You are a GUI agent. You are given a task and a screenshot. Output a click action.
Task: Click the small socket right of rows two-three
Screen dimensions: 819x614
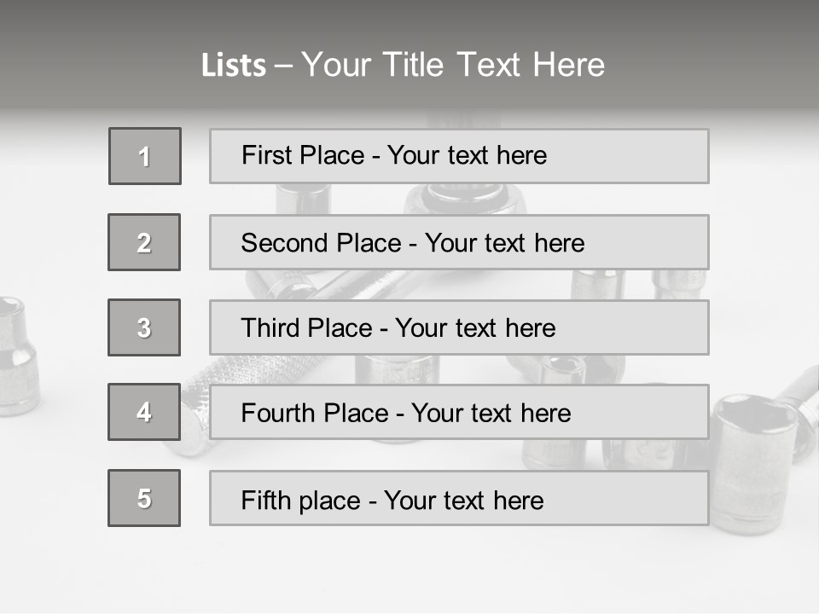tap(680, 284)
